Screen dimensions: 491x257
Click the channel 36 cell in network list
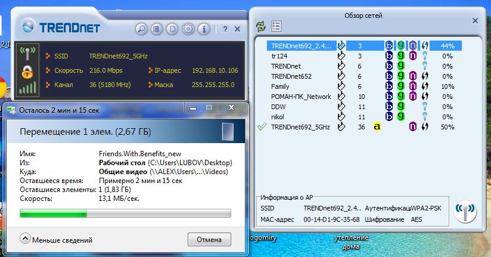click(361, 127)
